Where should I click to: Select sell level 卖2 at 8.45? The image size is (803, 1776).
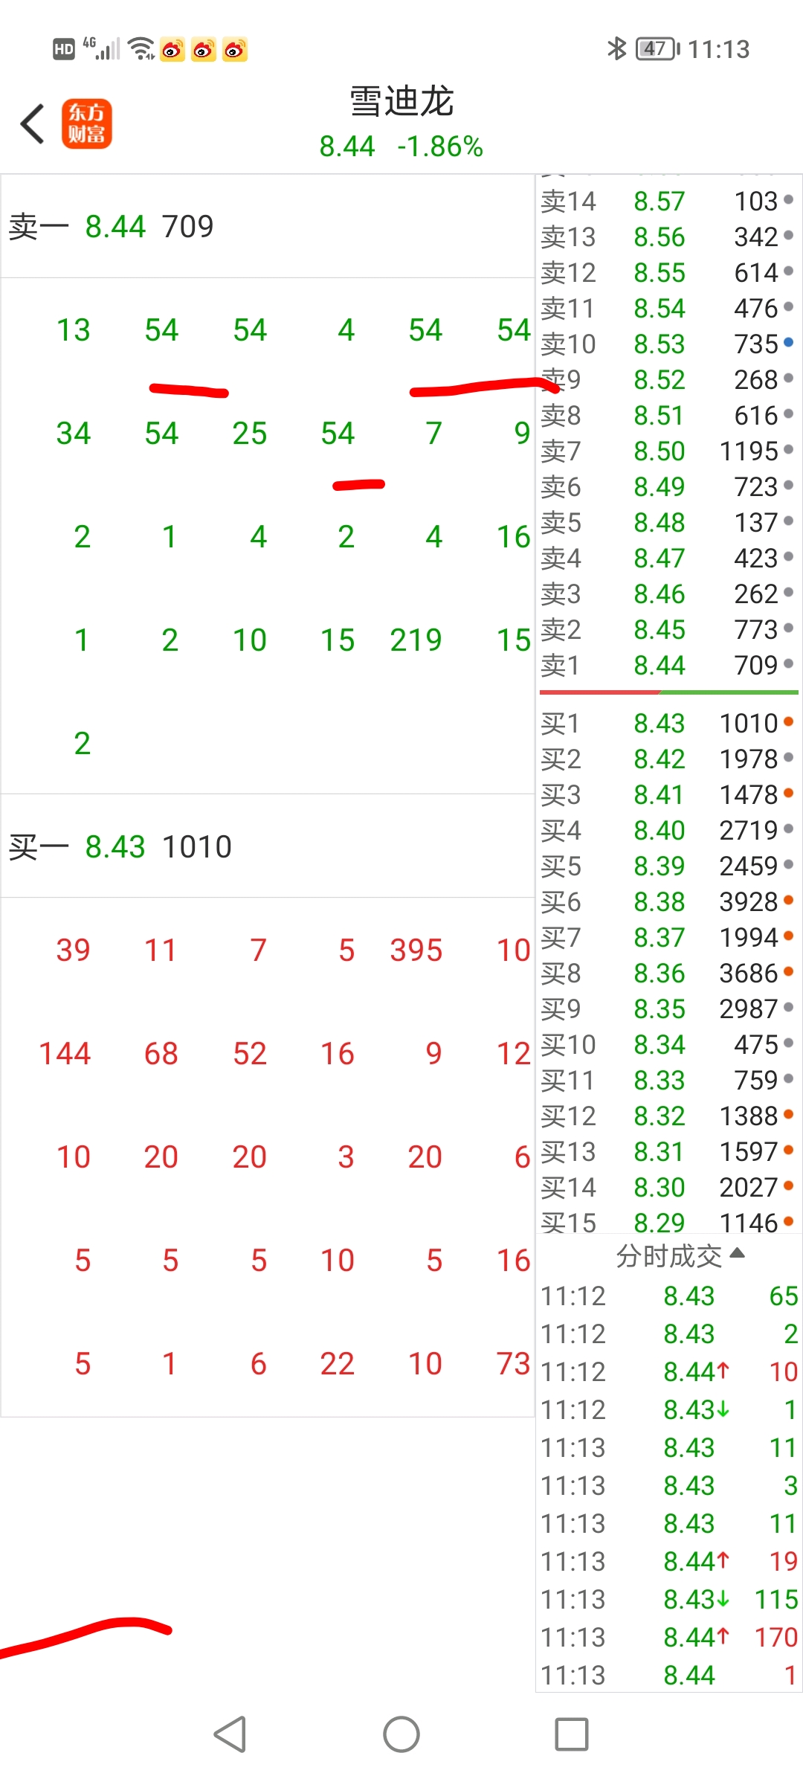tap(668, 629)
